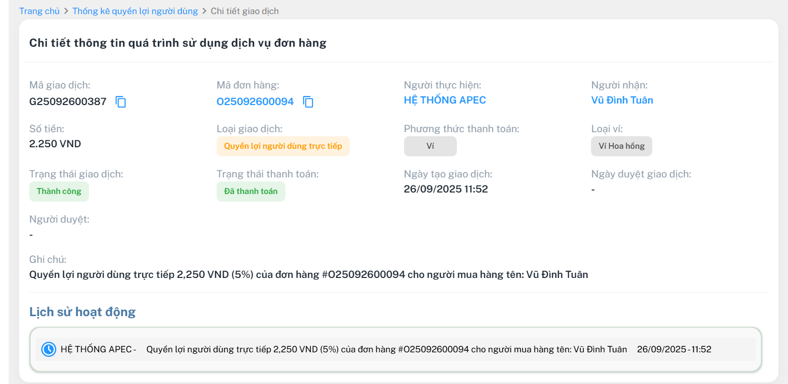Click the Lịch sử hoạt động heading
Viewport: 788px width, 384px height.
pos(82,312)
